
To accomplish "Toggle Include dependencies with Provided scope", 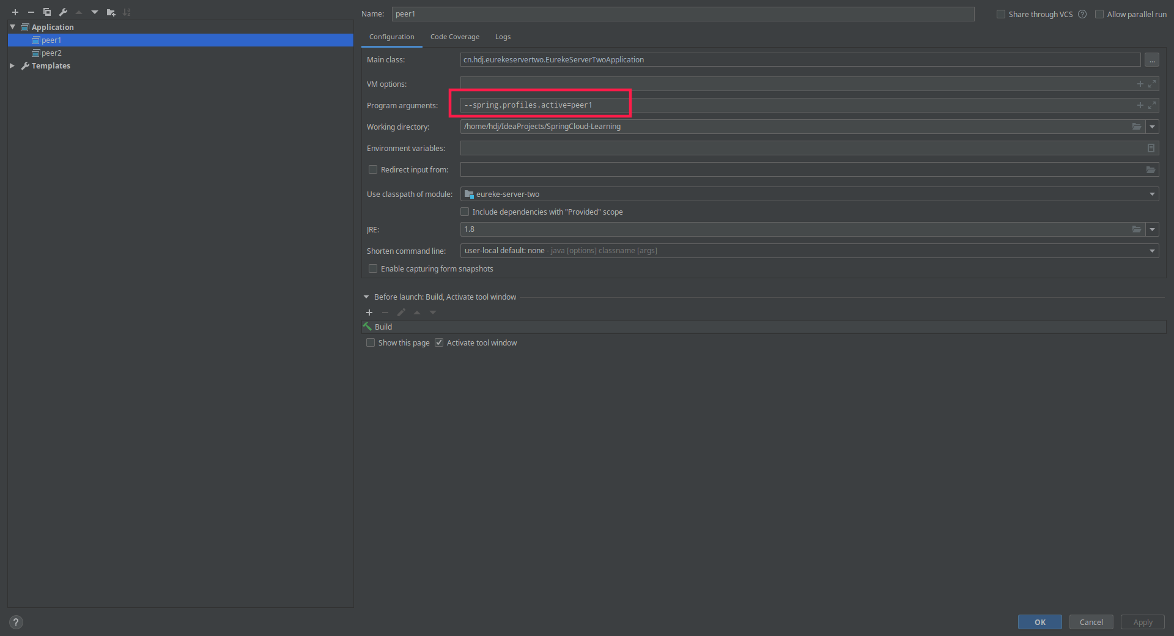I will [x=465, y=212].
